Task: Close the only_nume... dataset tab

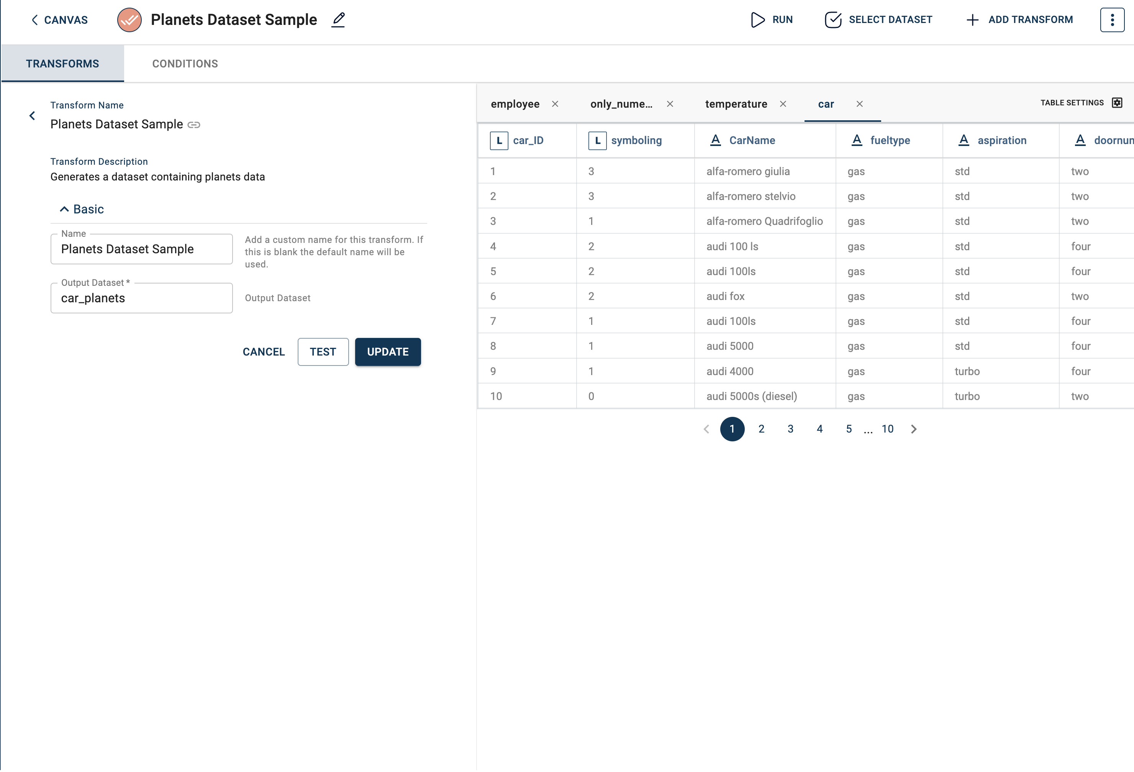Action: click(672, 103)
